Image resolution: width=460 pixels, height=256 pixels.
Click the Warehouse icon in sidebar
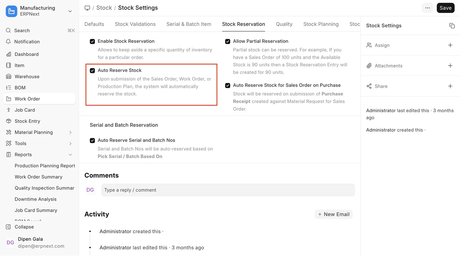(9, 77)
